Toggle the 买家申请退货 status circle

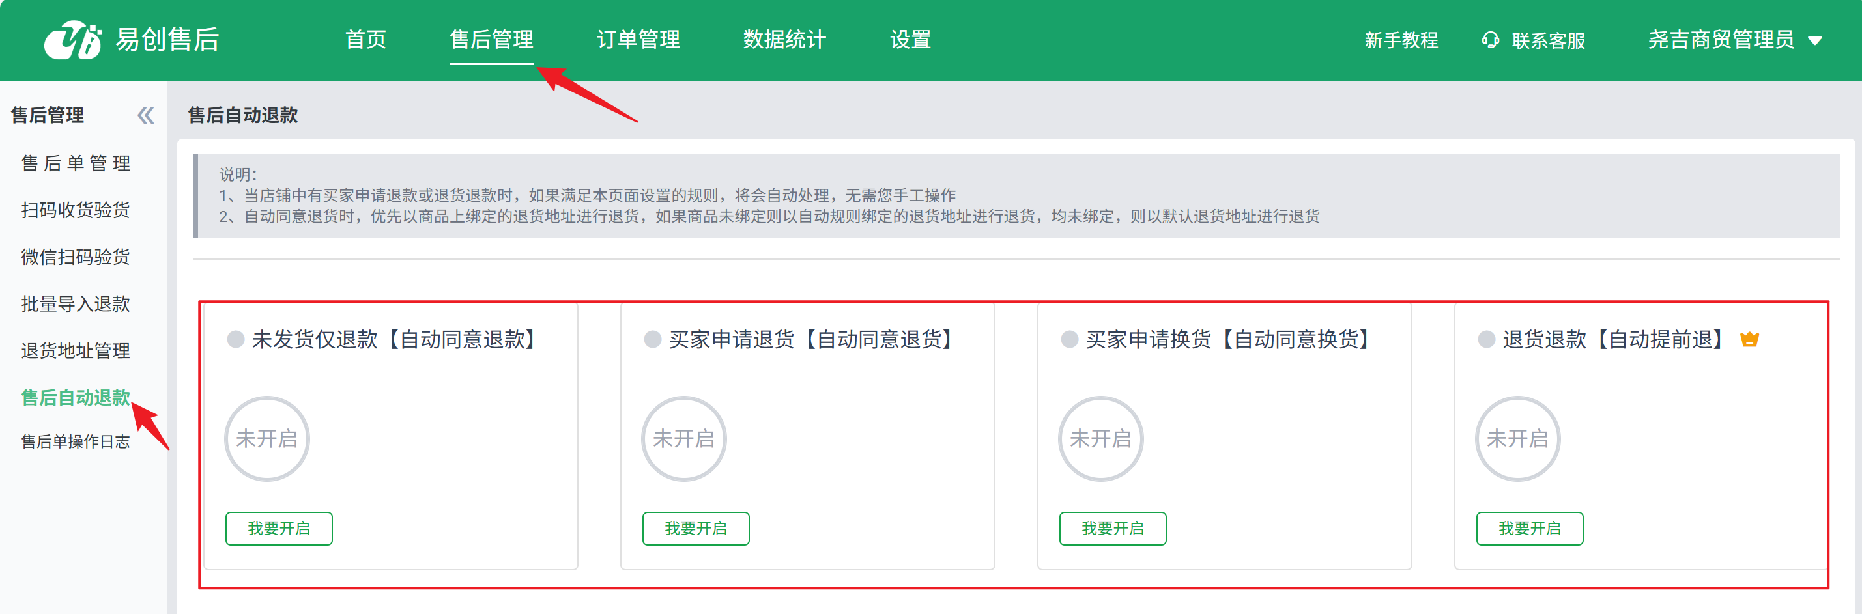coord(684,438)
